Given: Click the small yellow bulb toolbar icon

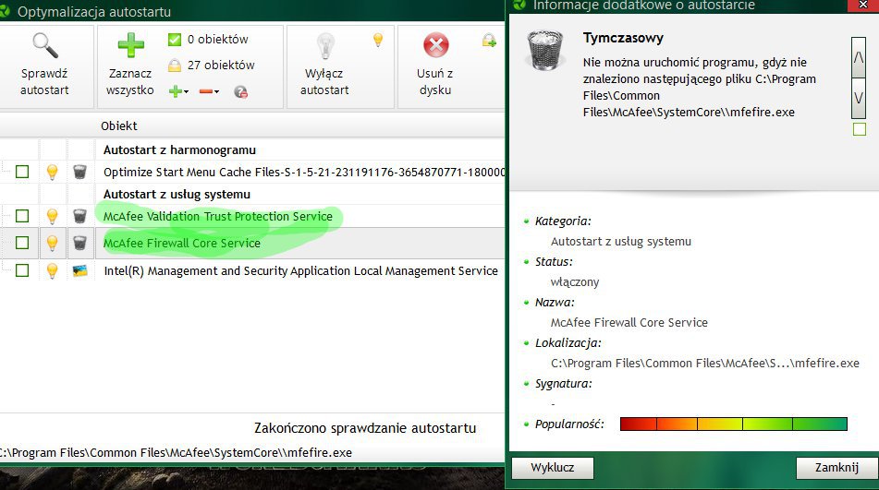Looking at the screenshot, I should point(378,40).
